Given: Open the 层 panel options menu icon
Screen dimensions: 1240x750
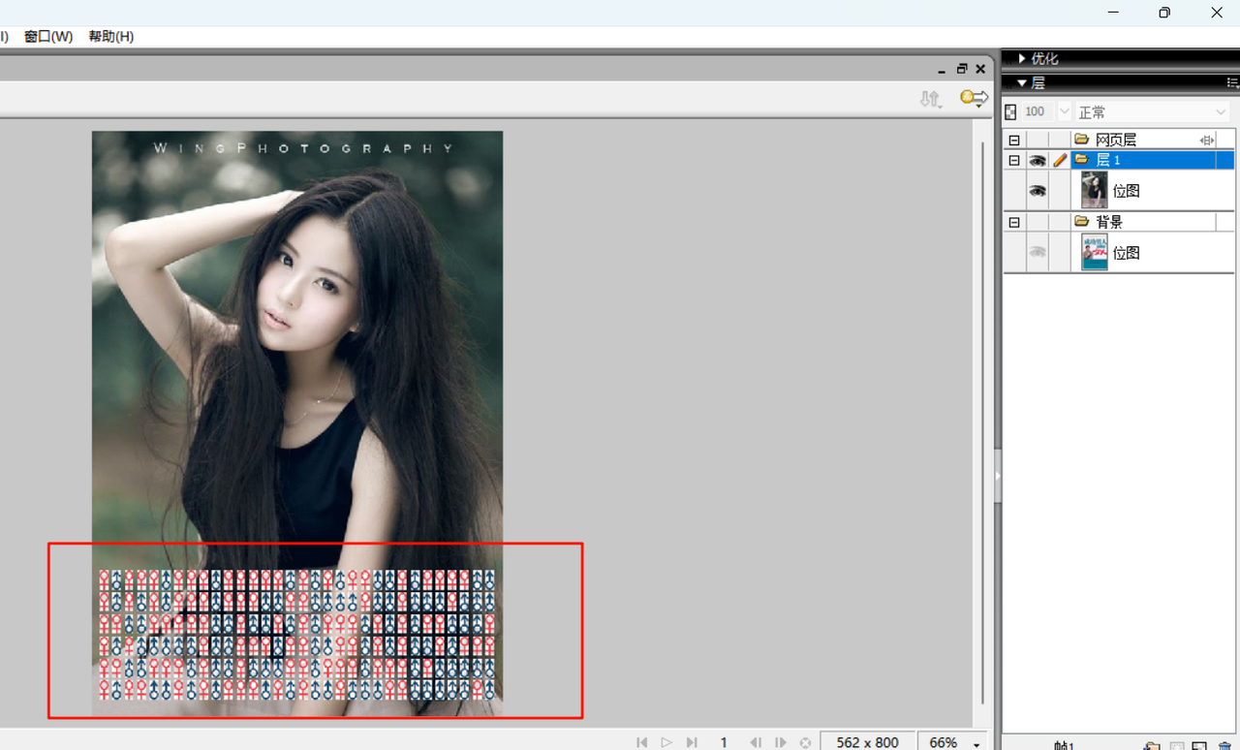Looking at the screenshot, I should 1232,83.
